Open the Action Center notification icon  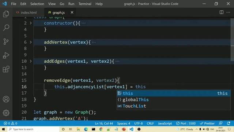(229, 129)
